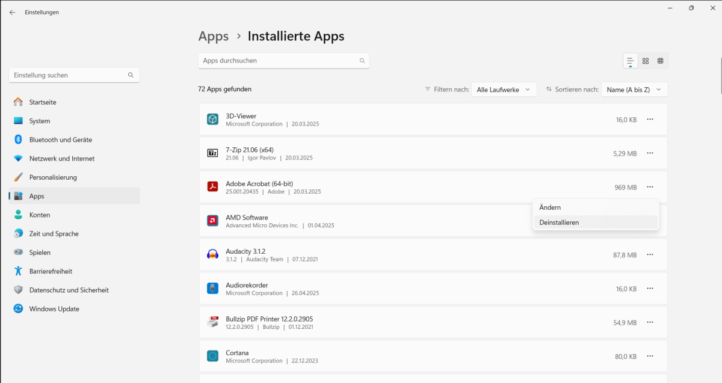The width and height of the screenshot is (722, 383).
Task: Open the Name (A bis Z) sort dropdown
Action: point(634,90)
